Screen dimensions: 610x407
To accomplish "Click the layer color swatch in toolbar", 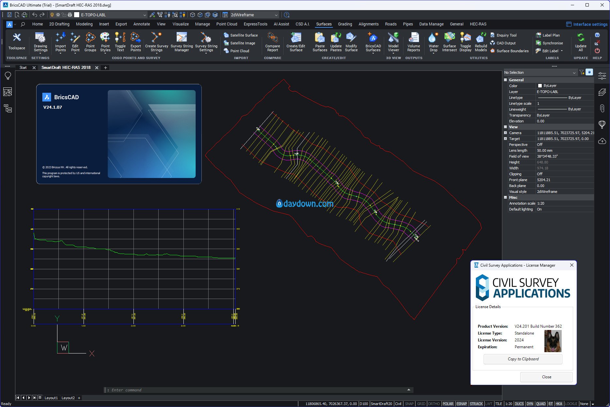I will click(x=77, y=15).
